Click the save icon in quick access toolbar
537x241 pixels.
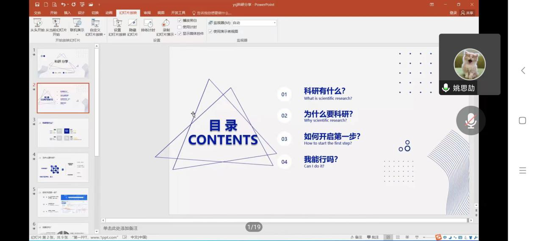pyautogui.click(x=37, y=5)
